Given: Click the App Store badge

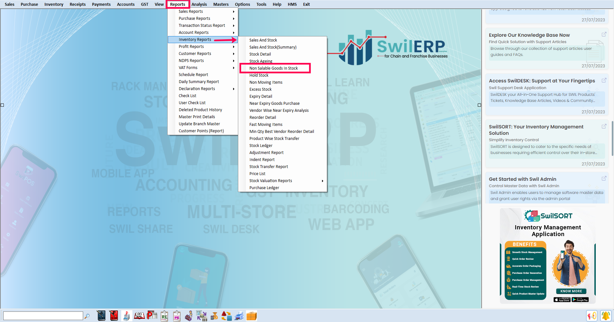Looking at the screenshot, I should [x=562, y=300].
